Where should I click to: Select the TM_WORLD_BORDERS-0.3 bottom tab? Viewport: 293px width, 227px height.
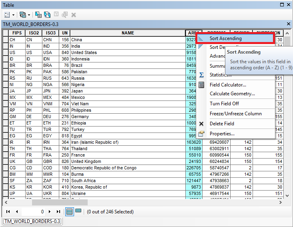(32, 221)
